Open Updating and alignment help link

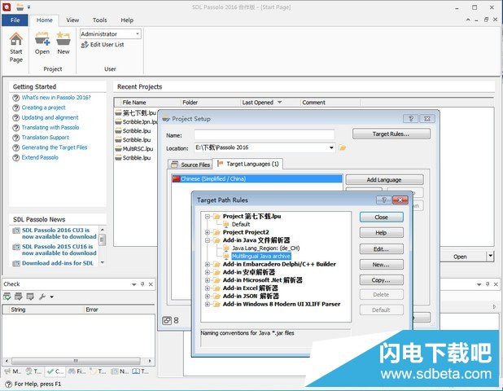click(x=50, y=117)
